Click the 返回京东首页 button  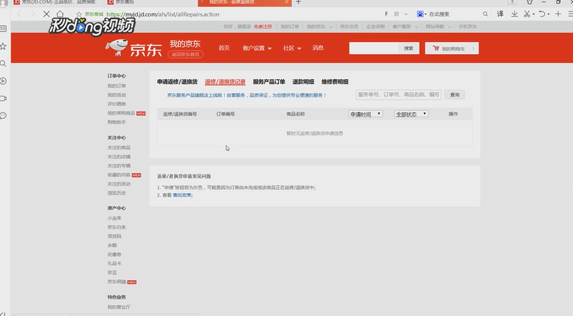(186, 54)
